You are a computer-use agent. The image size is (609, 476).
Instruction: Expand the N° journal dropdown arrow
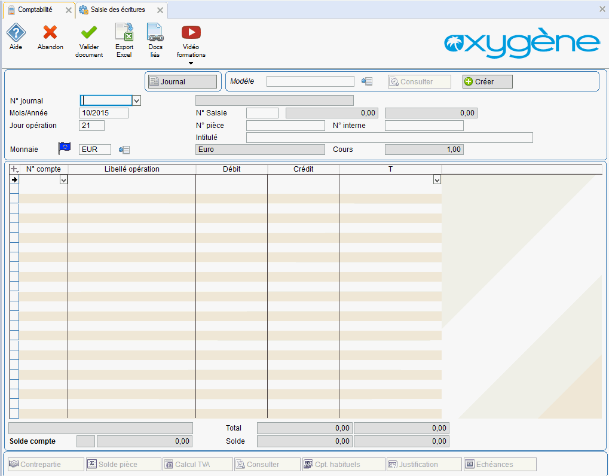[x=136, y=101]
